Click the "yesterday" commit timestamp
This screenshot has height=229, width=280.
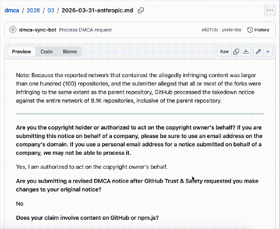(x=232, y=30)
